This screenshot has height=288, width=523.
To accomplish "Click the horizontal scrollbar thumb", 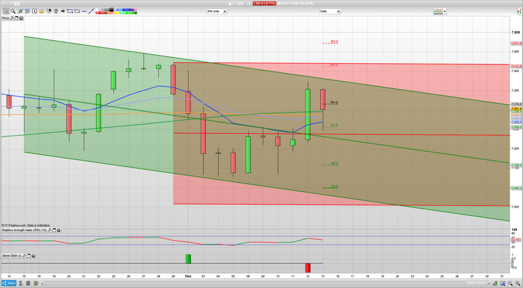I will tap(477, 283).
